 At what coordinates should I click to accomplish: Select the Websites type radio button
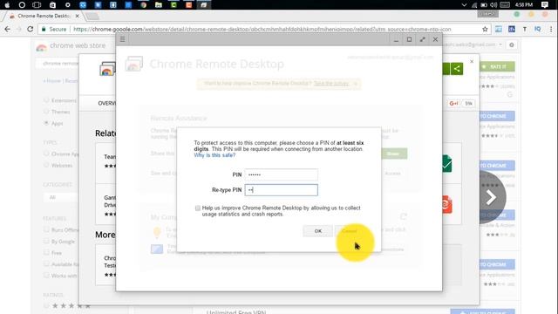(46, 165)
